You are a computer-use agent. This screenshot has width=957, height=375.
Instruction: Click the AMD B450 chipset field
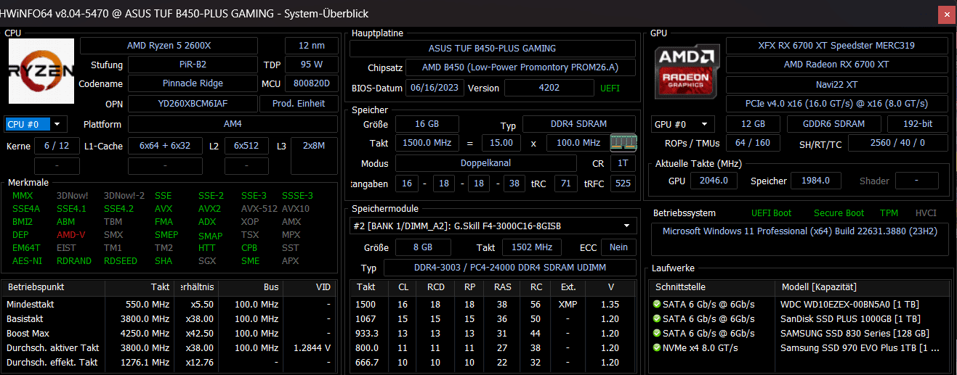point(520,67)
